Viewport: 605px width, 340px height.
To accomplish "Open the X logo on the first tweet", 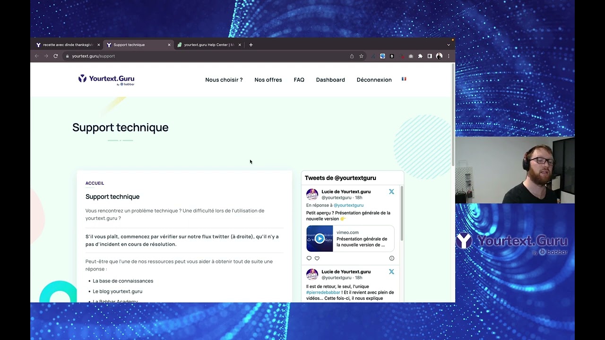I will pyautogui.click(x=391, y=192).
